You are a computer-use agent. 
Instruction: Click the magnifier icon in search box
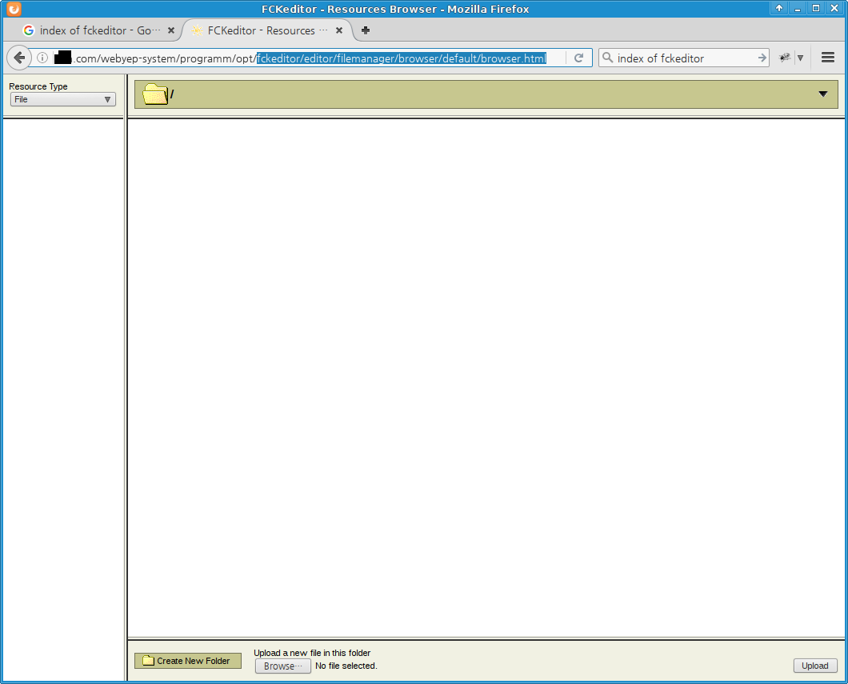click(x=608, y=58)
